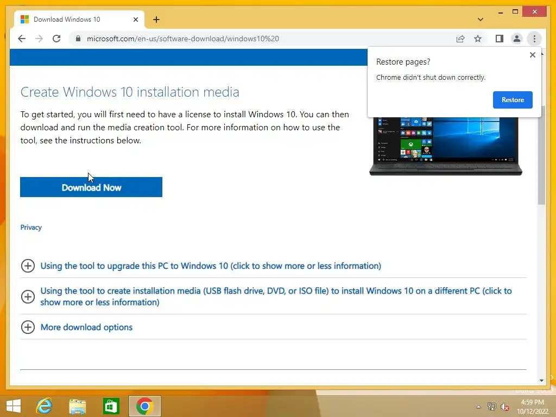The width and height of the screenshot is (556, 417).
Task: Expand plus icon for upgrade this PC
Action: point(28,266)
